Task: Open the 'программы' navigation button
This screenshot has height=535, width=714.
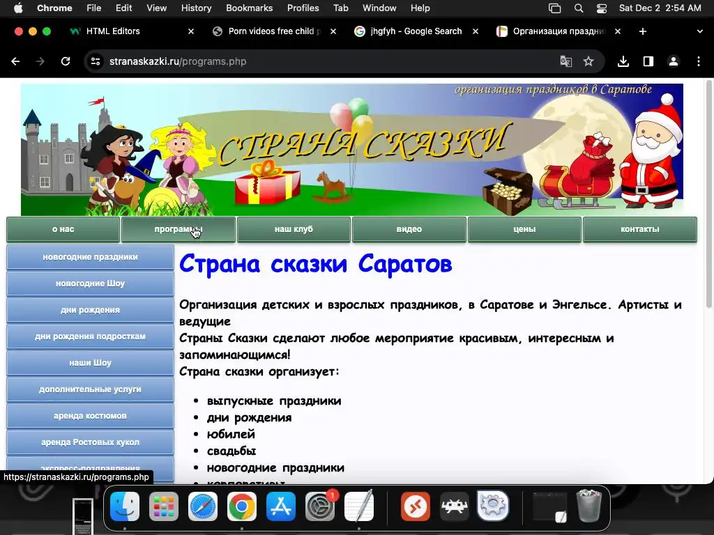Action: click(x=178, y=229)
